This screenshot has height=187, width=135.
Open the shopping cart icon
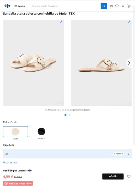pos(129,6)
